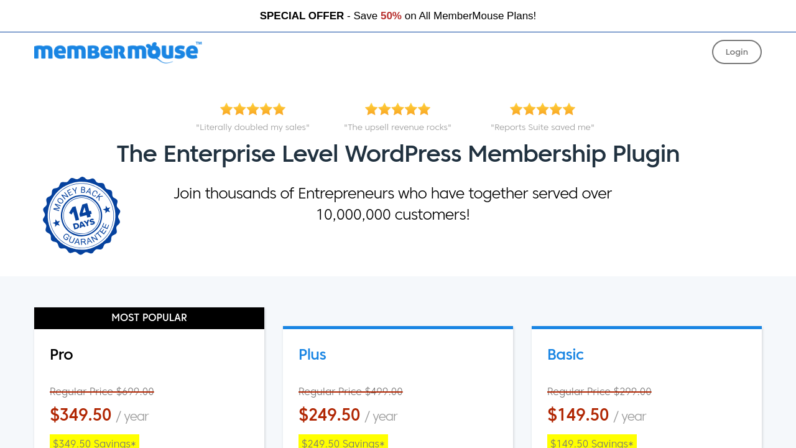Click the stars above "Literally doubled my sales"
The height and width of the screenshot is (448, 796).
(x=252, y=110)
